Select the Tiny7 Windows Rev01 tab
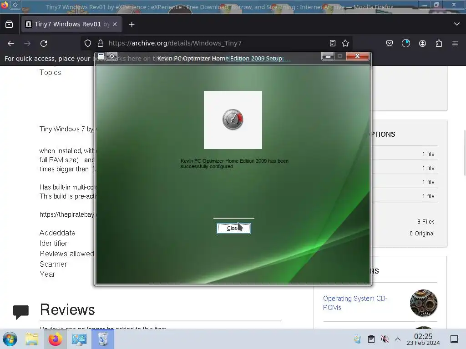This screenshot has width=466, height=349. pyautogui.click(x=71, y=24)
